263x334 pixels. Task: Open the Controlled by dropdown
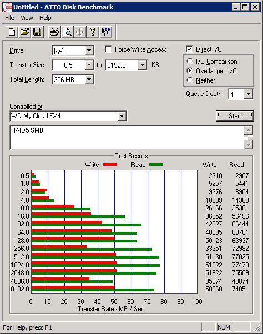pos(122,116)
